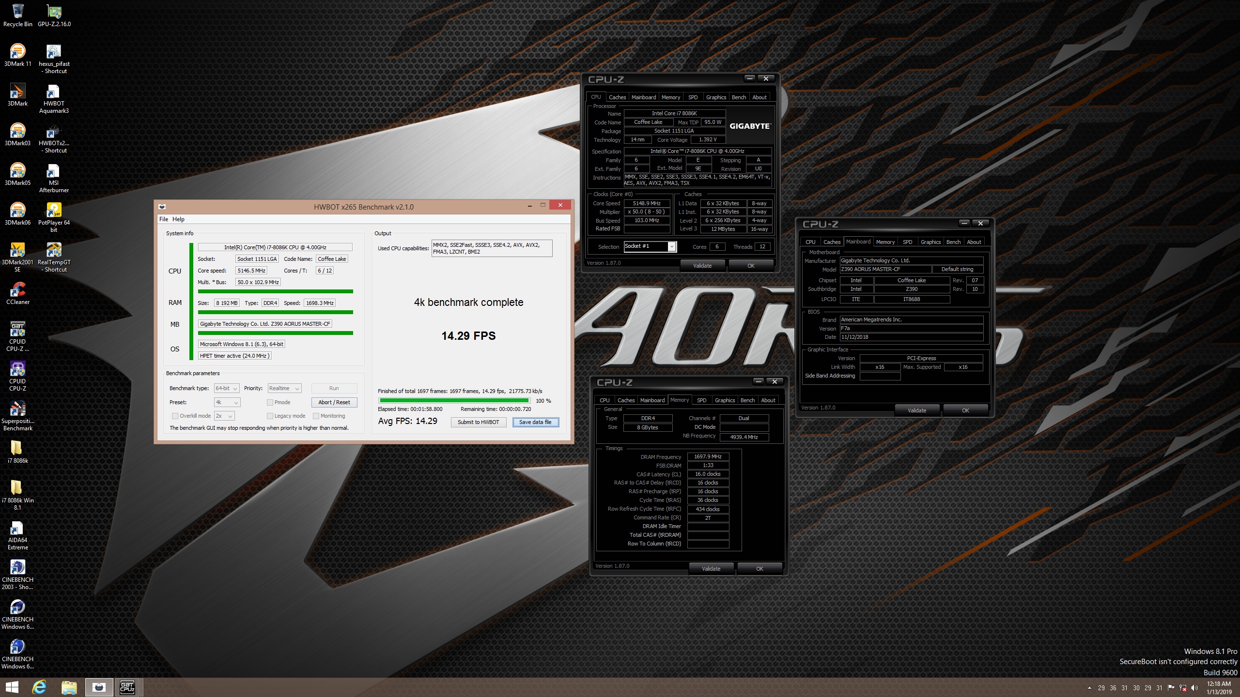Screen dimensions: 1240x697
Task: Select the i7 8086k folder icon
Action: point(18,452)
